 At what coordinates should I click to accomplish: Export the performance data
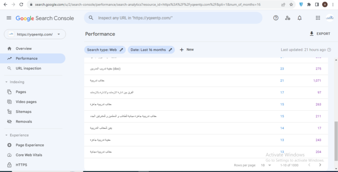(x=320, y=33)
